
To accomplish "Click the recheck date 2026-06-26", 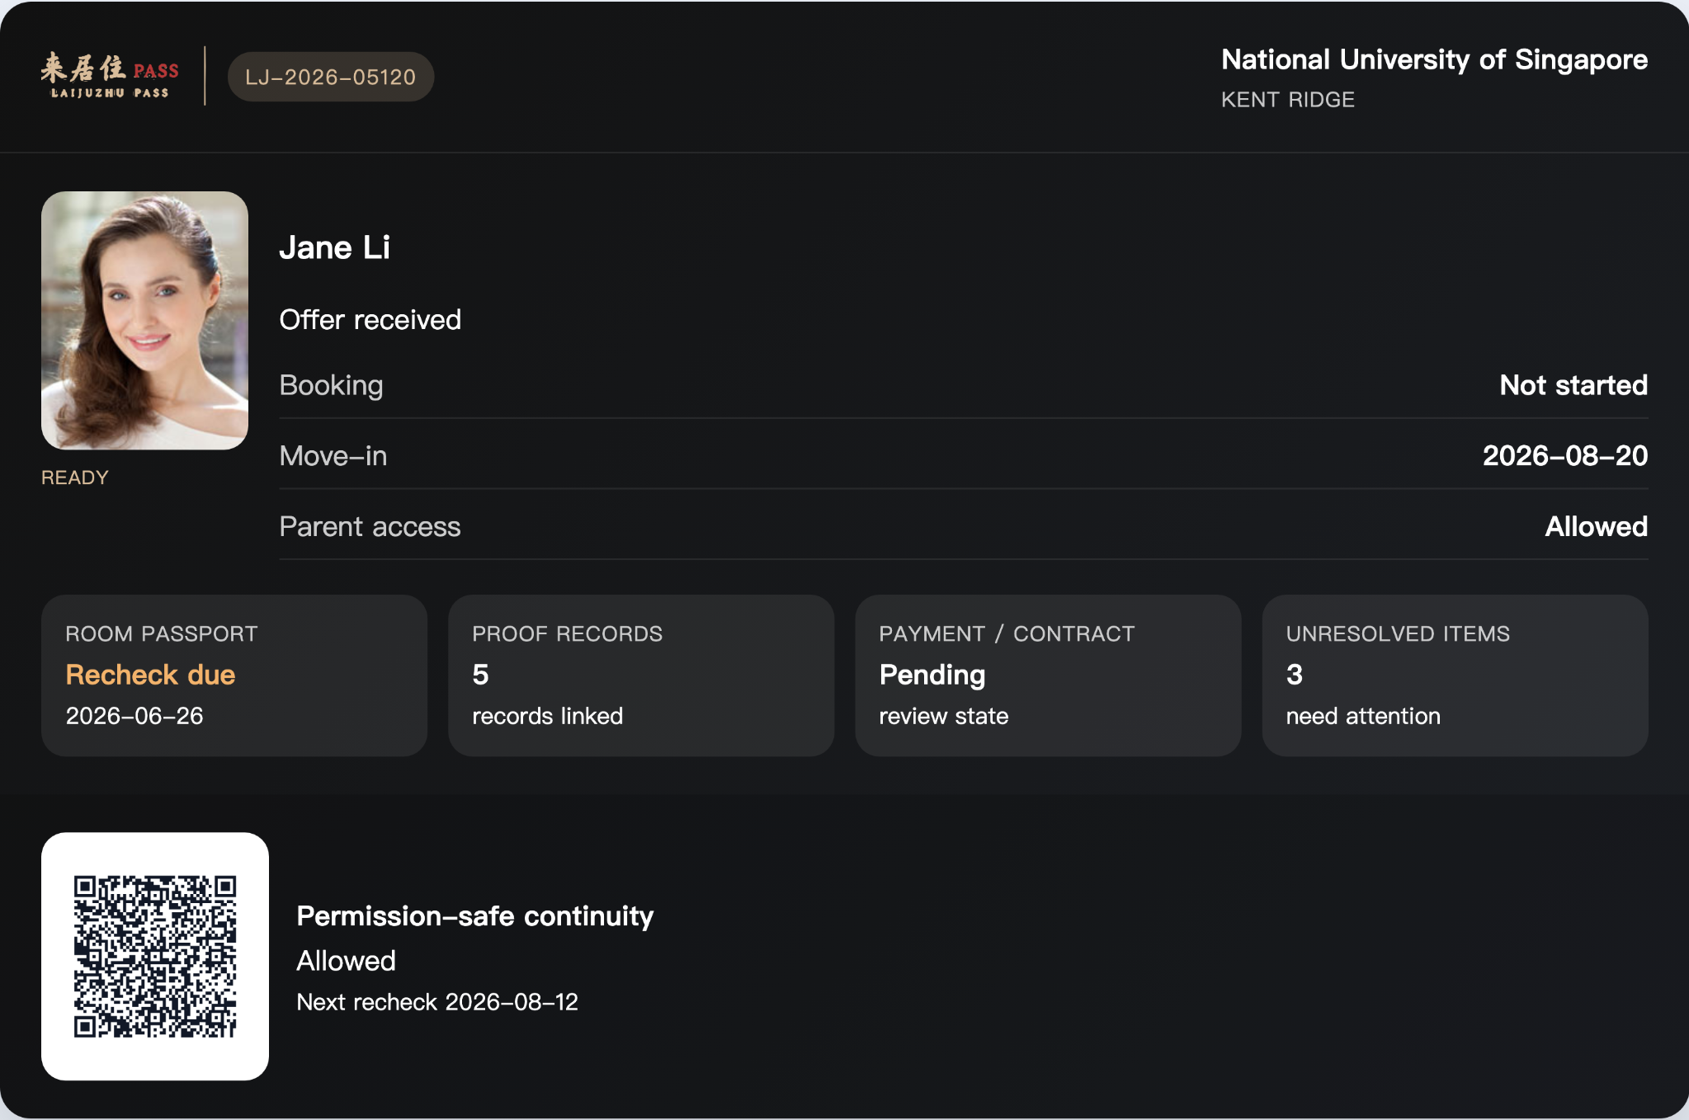I will click(x=134, y=716).
